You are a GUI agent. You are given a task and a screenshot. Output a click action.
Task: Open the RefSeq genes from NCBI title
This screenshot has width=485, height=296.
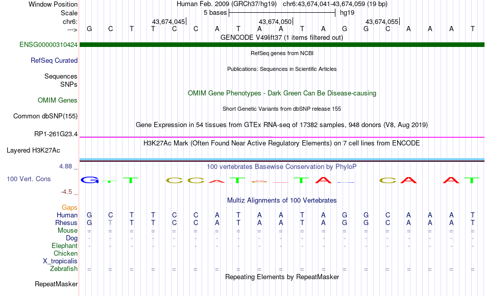click(x=282, y=53)
